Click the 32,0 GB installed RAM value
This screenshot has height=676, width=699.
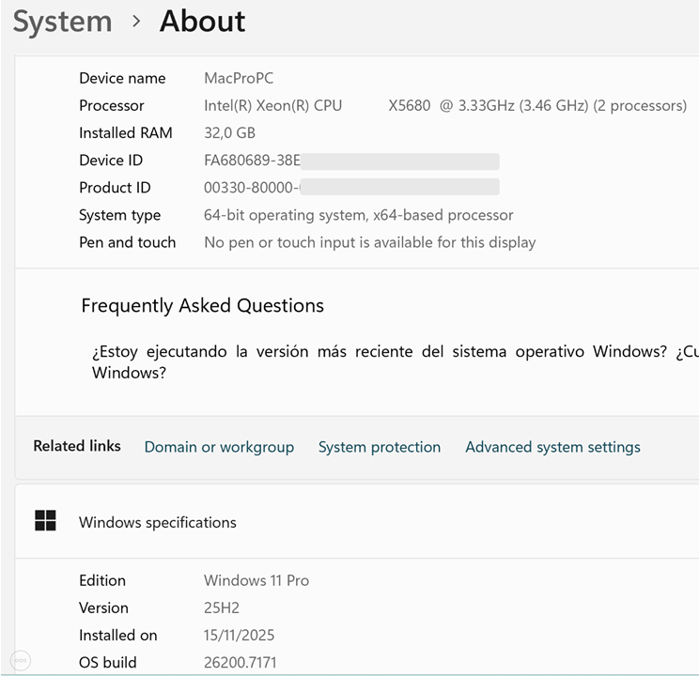pos(229,132)
